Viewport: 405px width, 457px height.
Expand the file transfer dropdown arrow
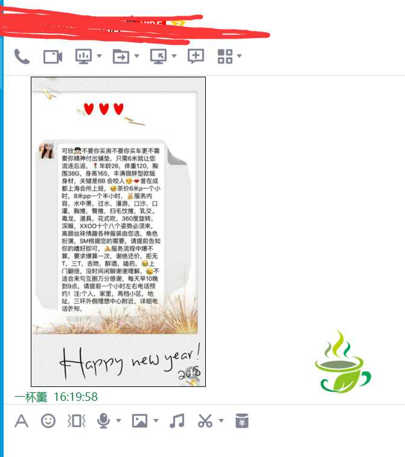point(136,56)
